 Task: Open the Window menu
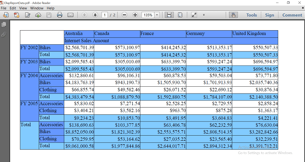[x=37, y=8]
